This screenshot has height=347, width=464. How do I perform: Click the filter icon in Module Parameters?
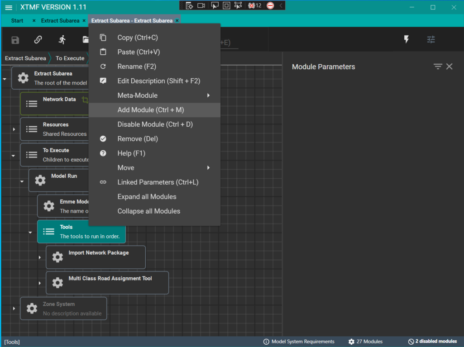437,67
